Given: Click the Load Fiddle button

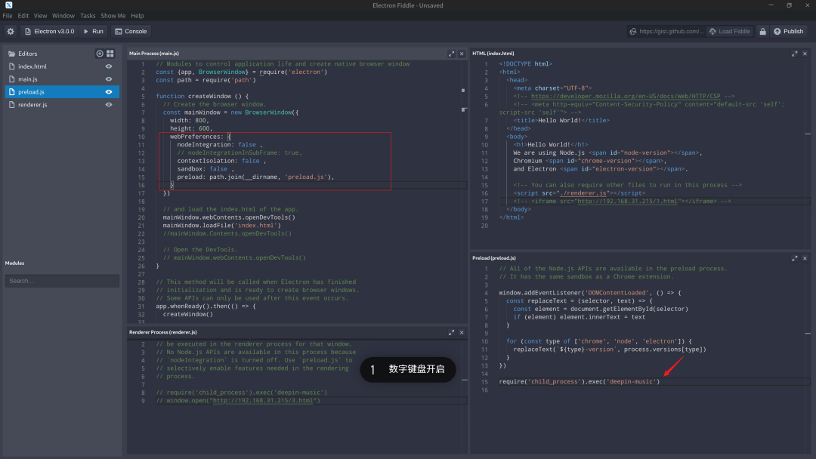Looking at the screenshot, I should coord(730,31).
